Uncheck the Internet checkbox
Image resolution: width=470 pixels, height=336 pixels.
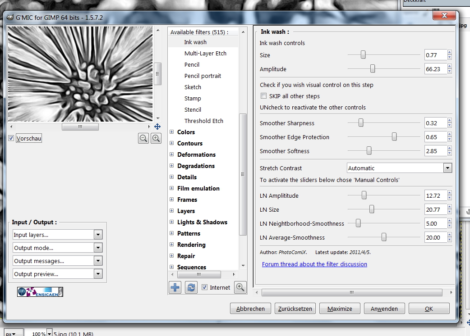coord(205,287)
